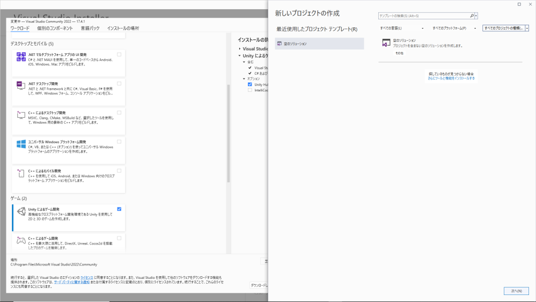Click the Universal Windows Platform logo icon
Image resolution: width=536 pixels, height=302 pixels.
[x=21, y=144]
